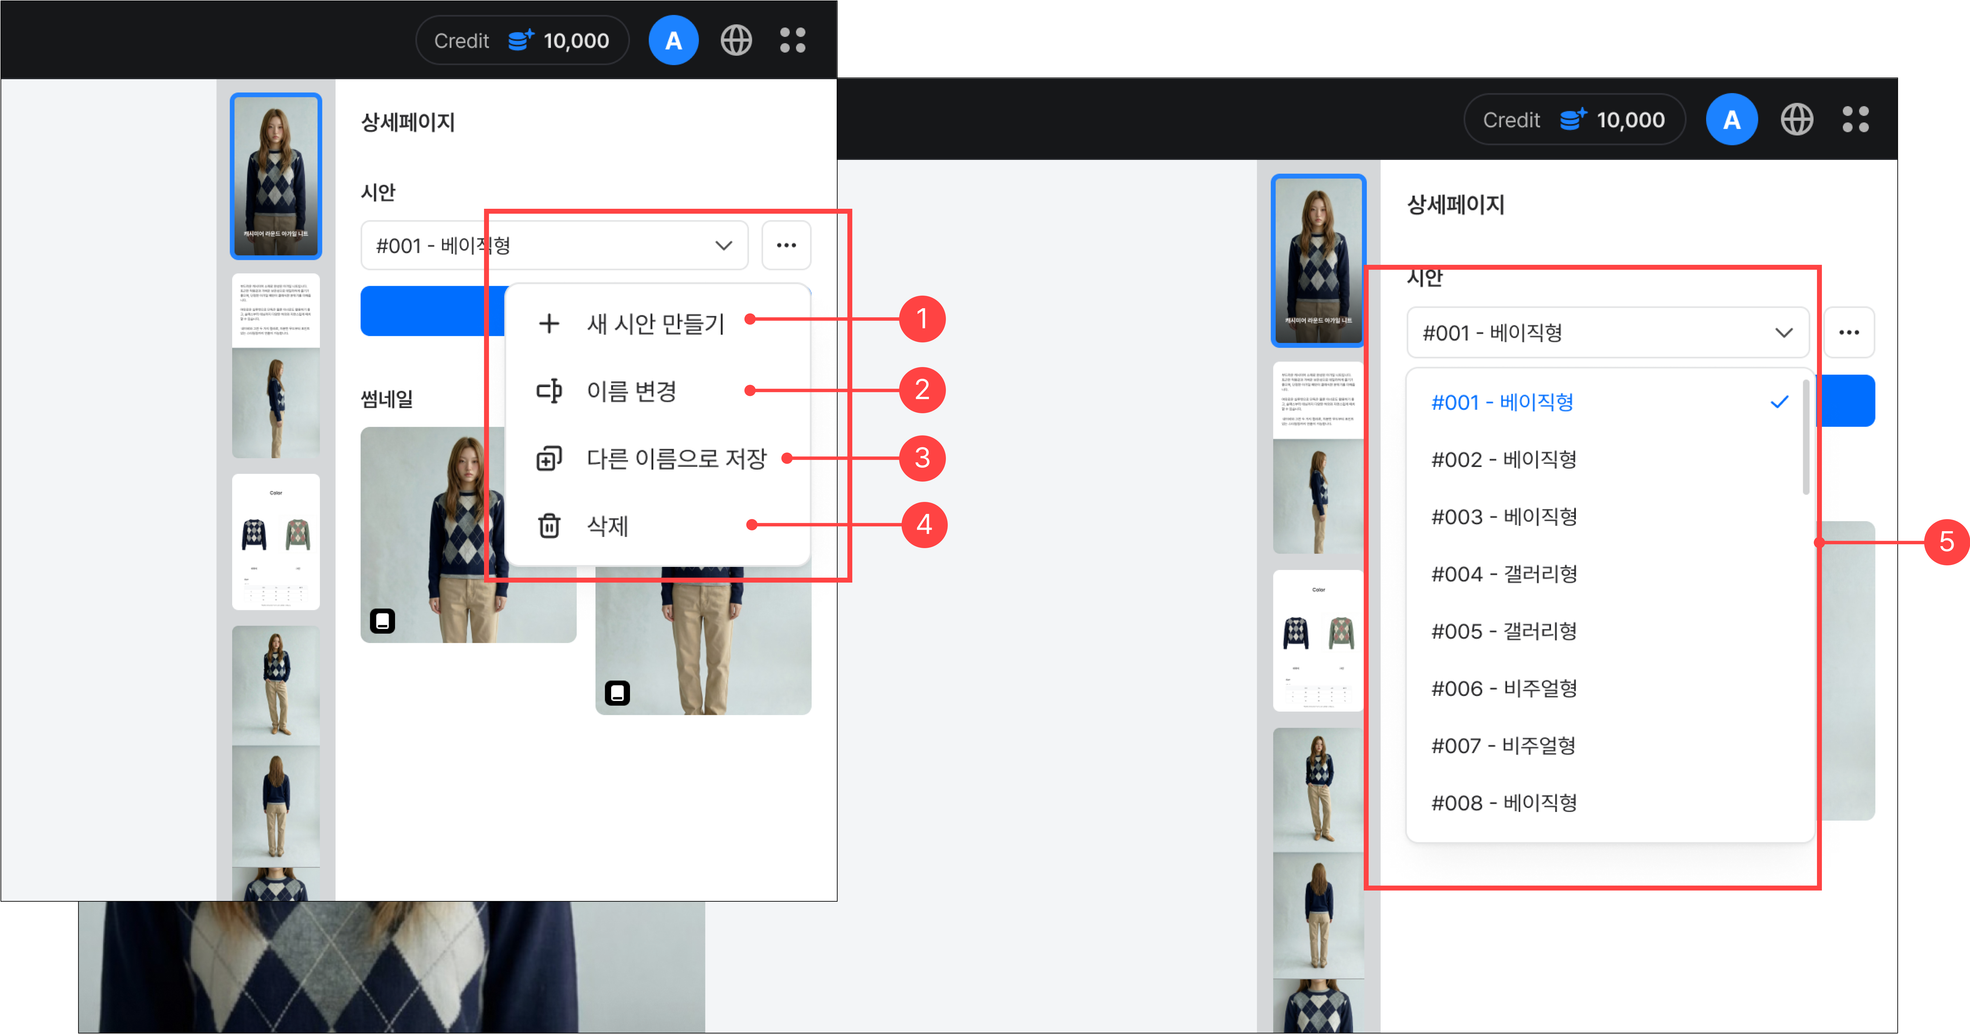Select the highlighted cover thumbnail in the back window sidebar
Screen dimensions: 1970x1034
[x=1318, y=261]
